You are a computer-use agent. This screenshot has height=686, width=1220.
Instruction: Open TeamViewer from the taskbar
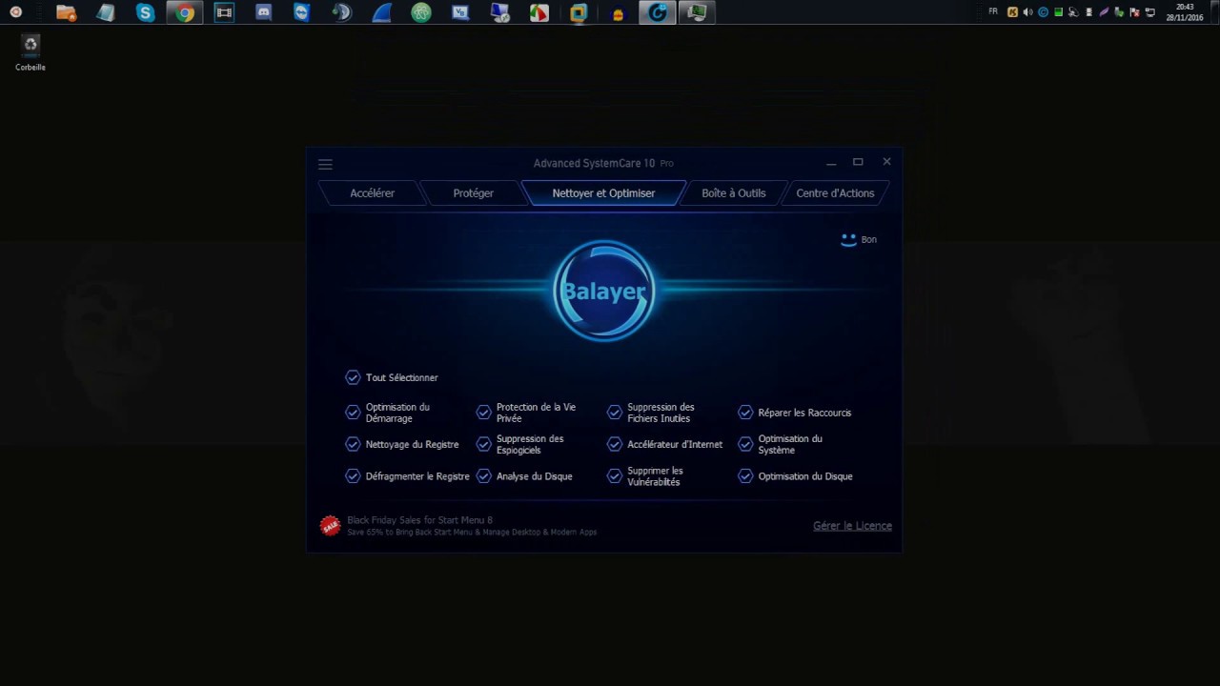click(302, 12)
